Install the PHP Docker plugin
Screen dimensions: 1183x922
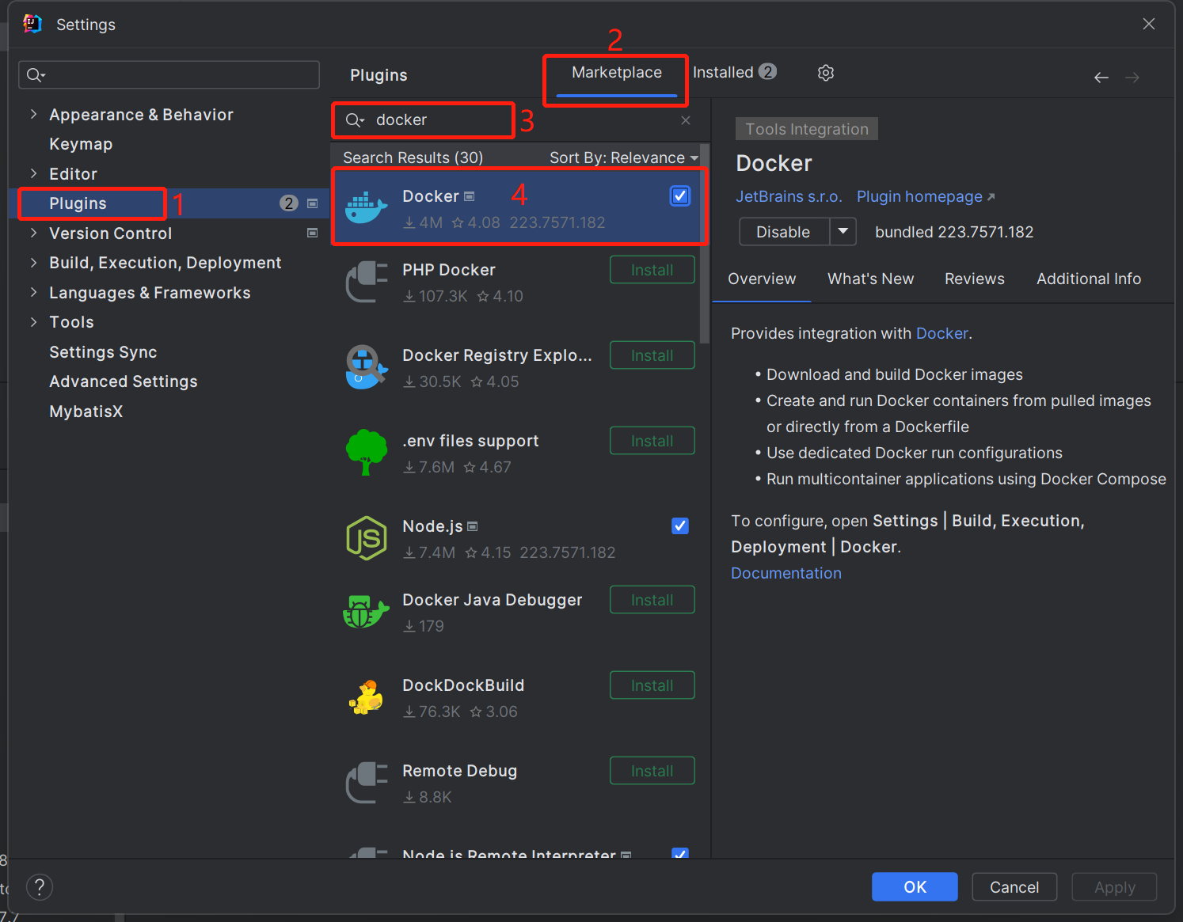tap(652, 270)
